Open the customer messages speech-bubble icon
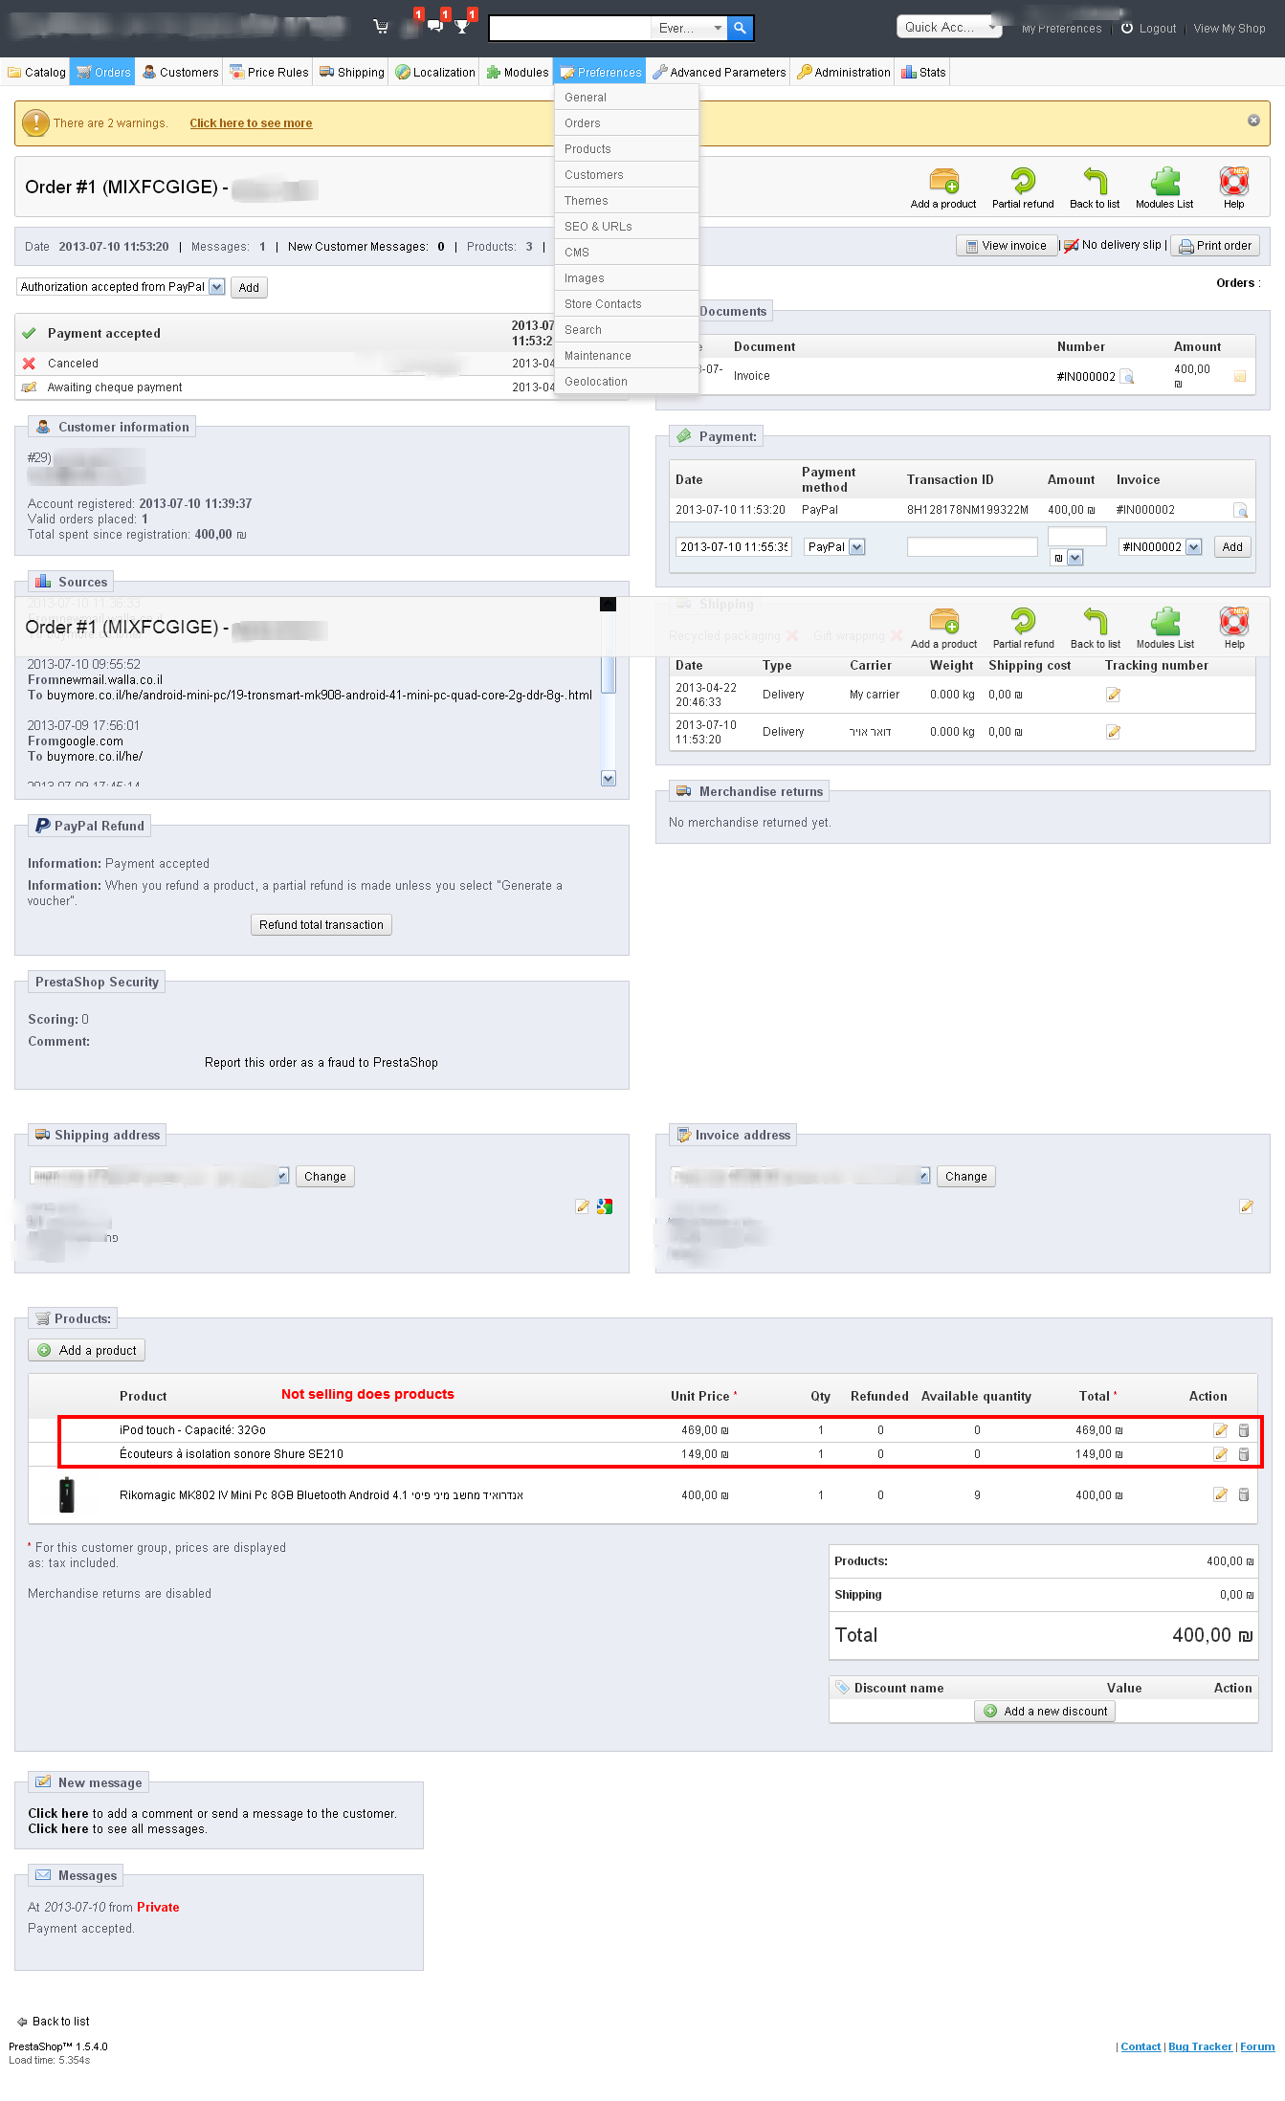 [435, 25]
